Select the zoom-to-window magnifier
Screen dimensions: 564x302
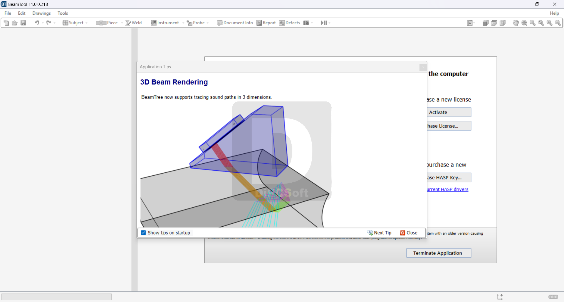click(x=533, y=23)
